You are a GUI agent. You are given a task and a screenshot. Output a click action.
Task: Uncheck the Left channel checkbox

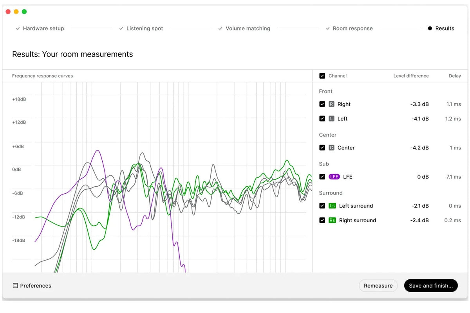tap(322, 119)
